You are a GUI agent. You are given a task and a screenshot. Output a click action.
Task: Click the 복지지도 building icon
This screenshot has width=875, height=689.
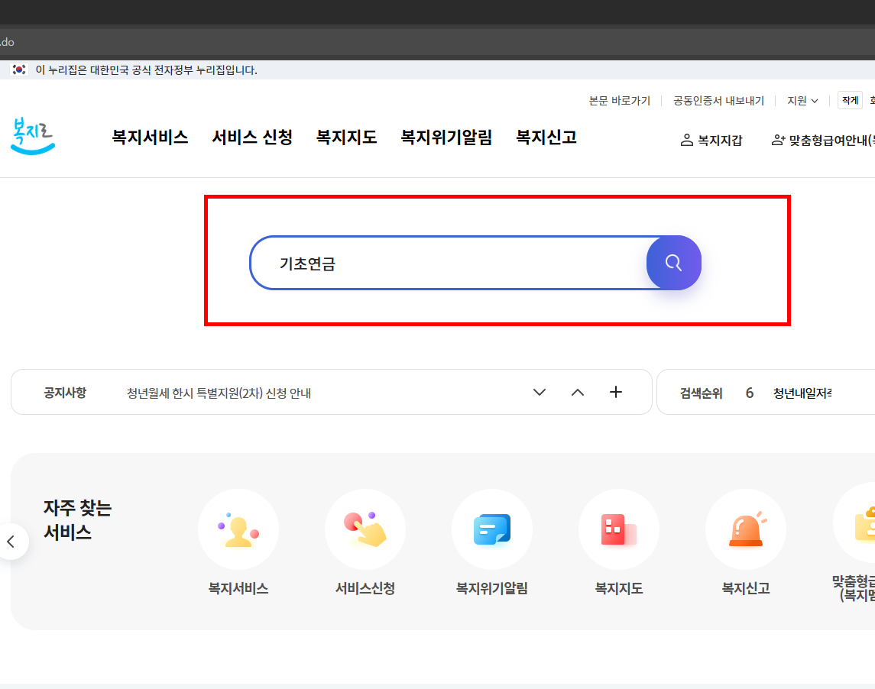(619, 529)
